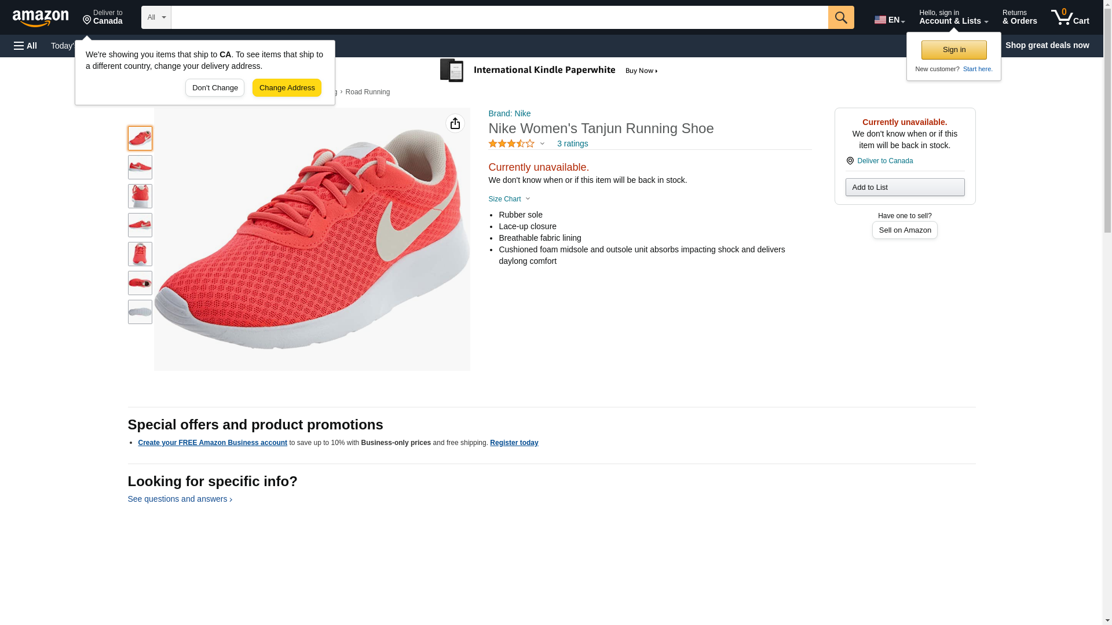Click the star rating icons
This screenshot has width=1112, height=625.
click(511, 144)
